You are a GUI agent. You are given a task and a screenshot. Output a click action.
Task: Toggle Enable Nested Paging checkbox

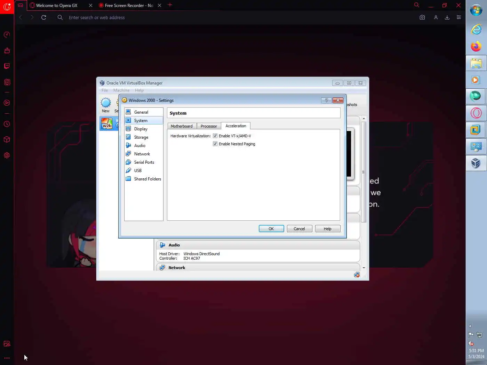(x=215, y=144)
